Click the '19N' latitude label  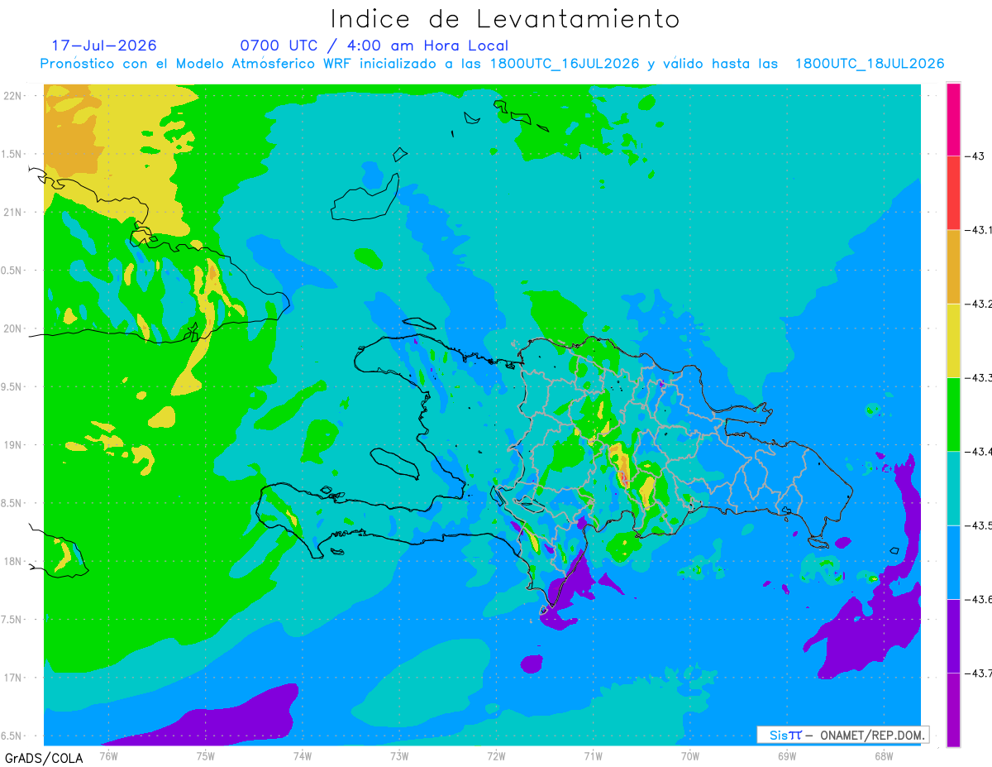click(x=12, y=444)
